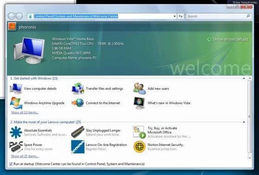Viewport: 259px width, 175px height.
Task: Click in the Search input field
Action: pyautogui.click(x=216, y=16)
